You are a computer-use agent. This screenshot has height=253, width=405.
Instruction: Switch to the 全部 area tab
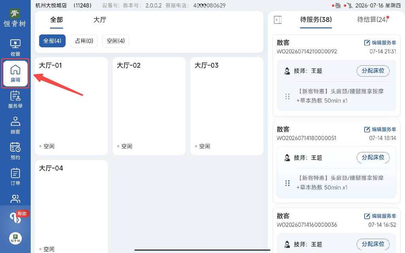coord(56,20)
